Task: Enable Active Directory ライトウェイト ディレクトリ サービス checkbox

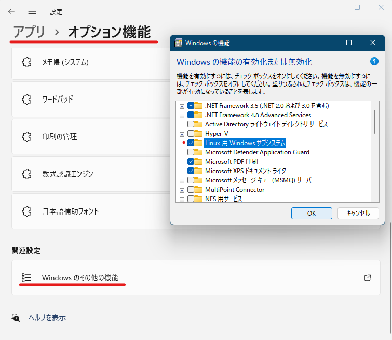Action: [x=191, y=124]
